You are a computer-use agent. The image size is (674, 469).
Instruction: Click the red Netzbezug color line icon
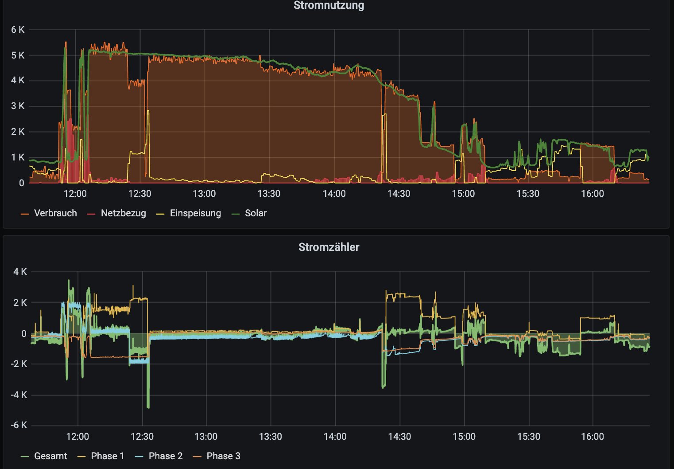[x=92, y=214]
